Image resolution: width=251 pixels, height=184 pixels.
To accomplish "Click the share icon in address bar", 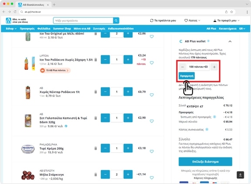I will (x=226, y=12).
